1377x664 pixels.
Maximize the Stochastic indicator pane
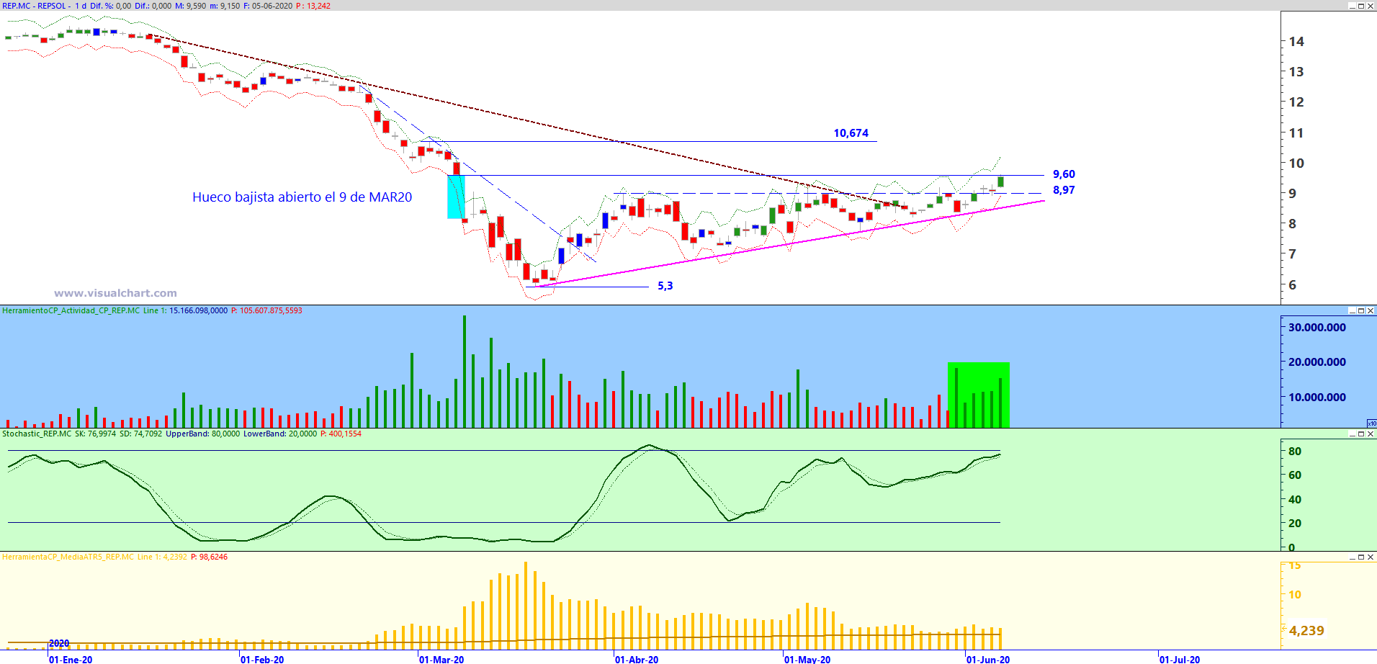[1361, 434]
